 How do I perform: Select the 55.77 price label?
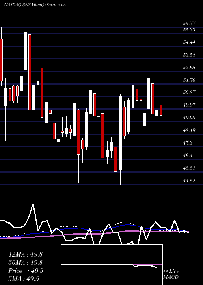pyautogui.click(x=189, y=24)
